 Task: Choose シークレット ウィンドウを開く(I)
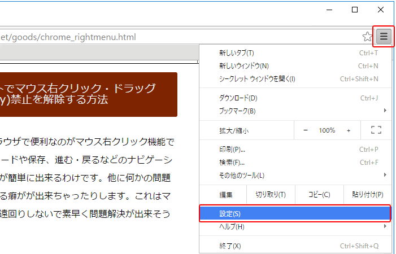click(x=295, y=79)
